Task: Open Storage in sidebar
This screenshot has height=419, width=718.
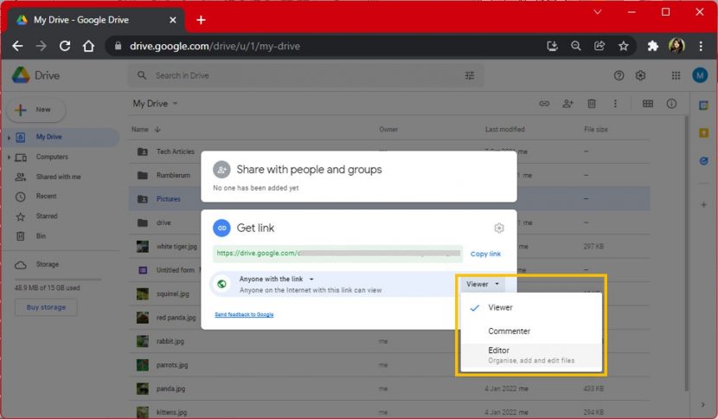Action: click(x=48, y=265)
